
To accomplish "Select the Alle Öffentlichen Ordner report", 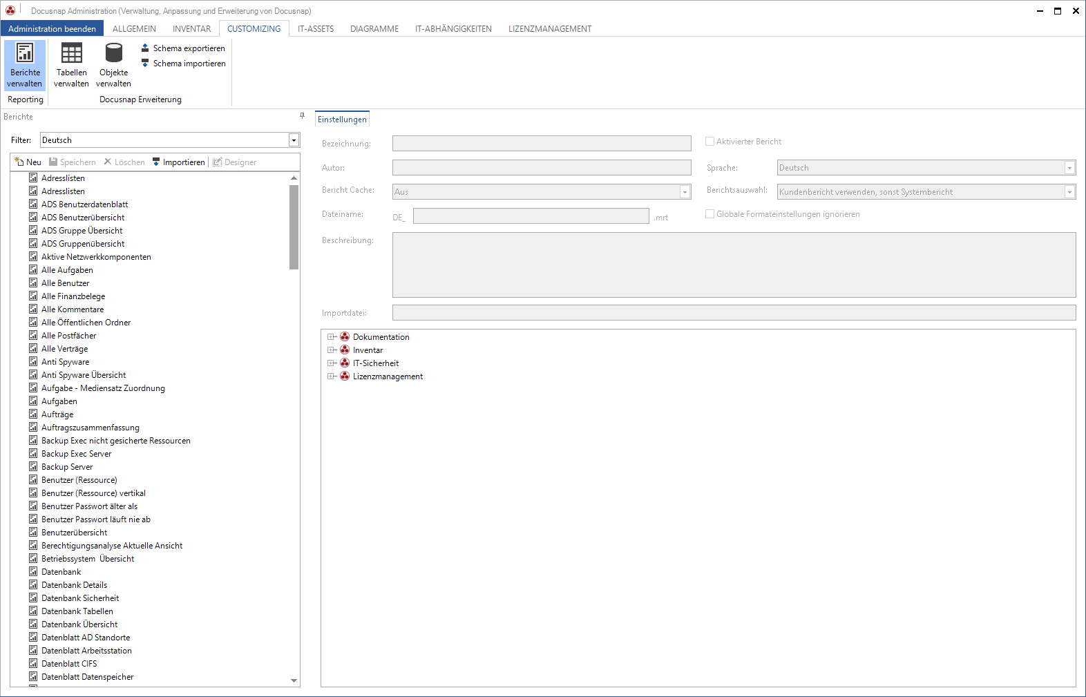I will click(x=86, y=323).
